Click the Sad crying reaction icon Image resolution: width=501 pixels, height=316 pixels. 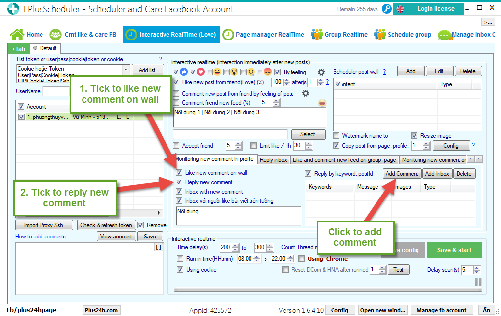point(251,72)
